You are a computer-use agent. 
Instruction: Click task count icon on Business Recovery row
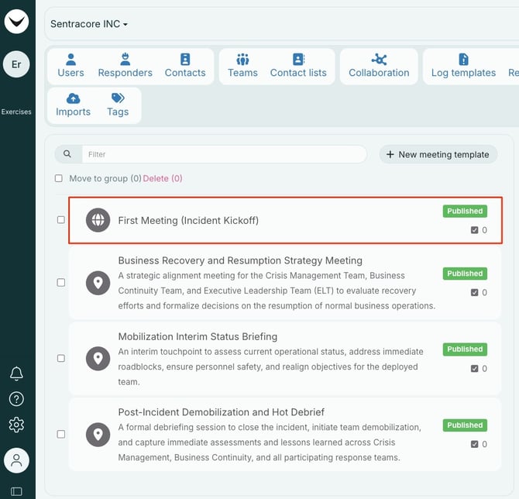(x=474, y=292)
